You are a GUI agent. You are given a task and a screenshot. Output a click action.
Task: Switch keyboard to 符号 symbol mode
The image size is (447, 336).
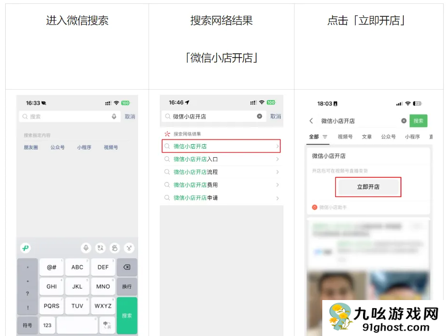click(27, 325)
